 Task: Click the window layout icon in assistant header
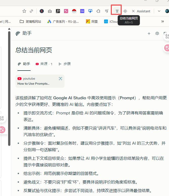165,34
